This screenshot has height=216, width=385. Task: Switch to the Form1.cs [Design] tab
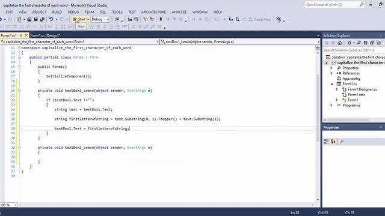coord(45,35)
